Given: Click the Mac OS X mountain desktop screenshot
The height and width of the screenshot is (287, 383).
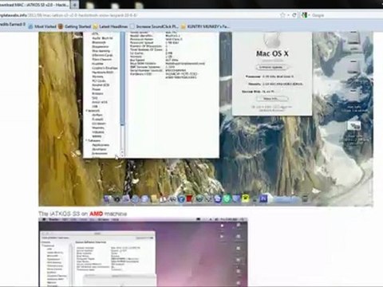Looking at the screenshot, I should pyautogui.click(x=206, y=119).
